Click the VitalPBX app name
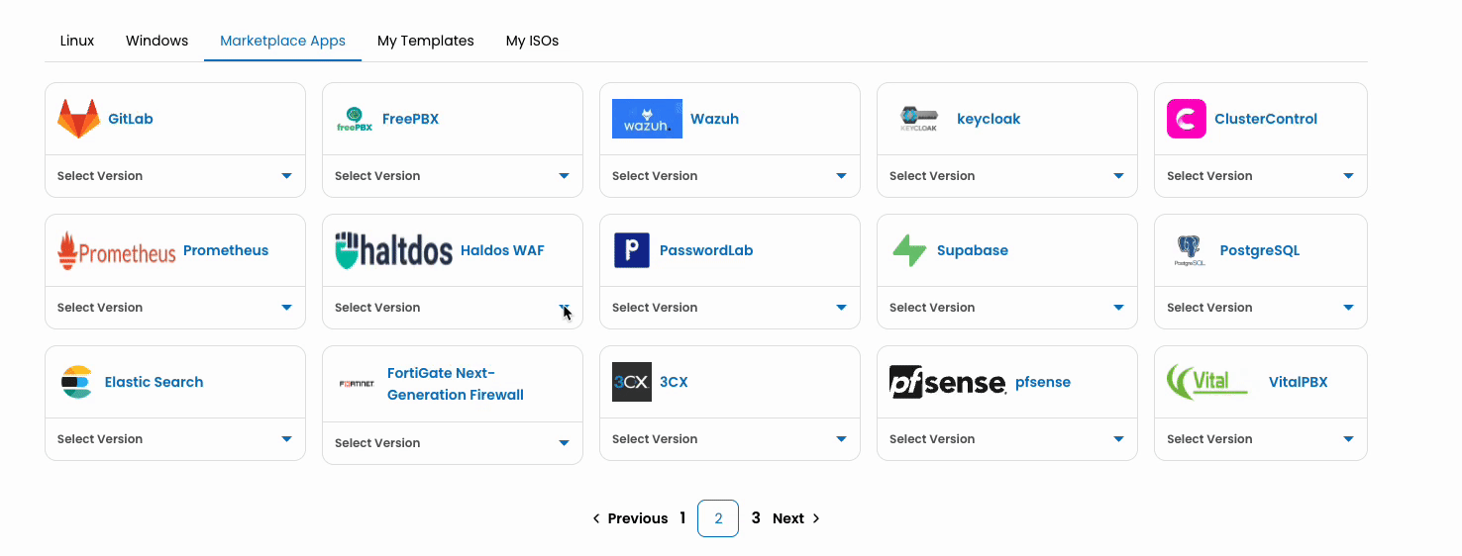Screen dimensions: 1462x556 (1299, 382)
